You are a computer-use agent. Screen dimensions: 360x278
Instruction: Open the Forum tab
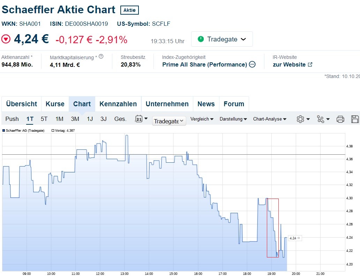(234, 104)
